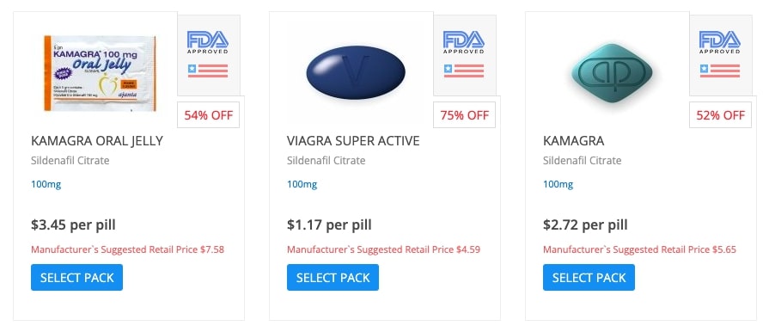Viewport: 769px width, 332px height.
Task: Choose 100mg dosage for Kamagra
Action: point(558,185)
